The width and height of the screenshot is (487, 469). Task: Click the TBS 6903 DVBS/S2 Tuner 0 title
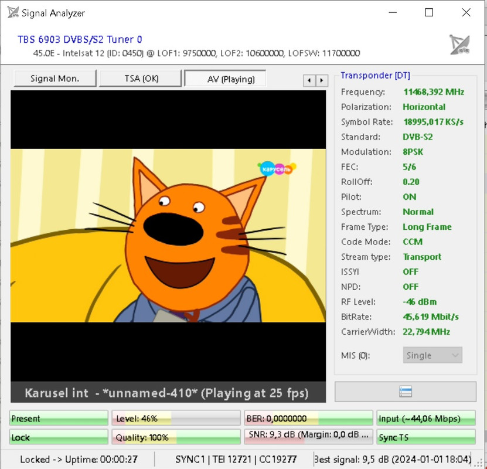(x=80, y=39)
